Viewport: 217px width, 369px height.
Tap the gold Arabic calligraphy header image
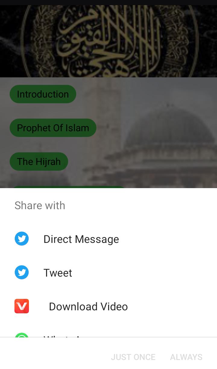coord(108,41)
